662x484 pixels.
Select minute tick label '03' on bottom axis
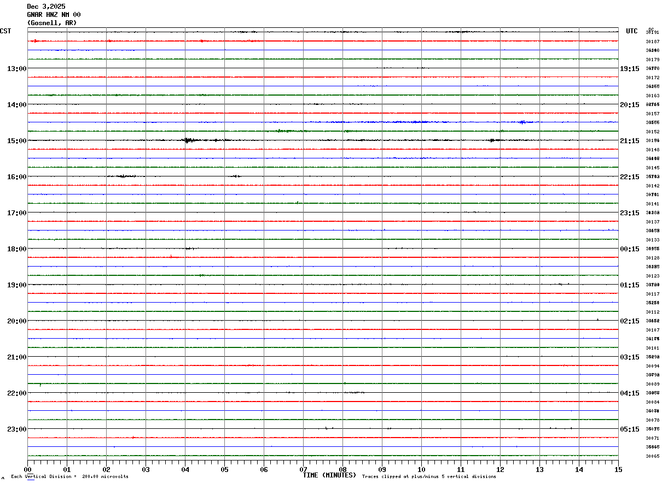click(x=146, y=469)
